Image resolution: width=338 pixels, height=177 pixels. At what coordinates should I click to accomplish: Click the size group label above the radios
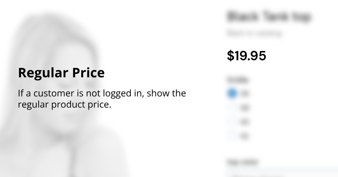(237, 80)
